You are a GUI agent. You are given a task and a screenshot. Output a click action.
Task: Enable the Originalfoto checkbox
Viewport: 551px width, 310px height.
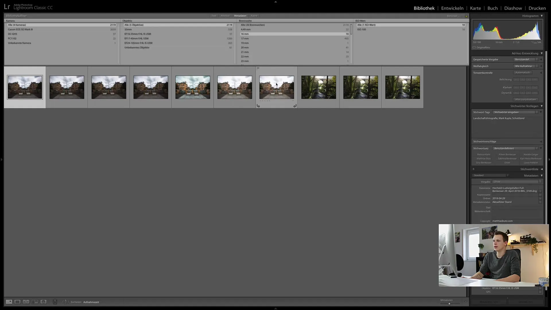click(474, 47)
